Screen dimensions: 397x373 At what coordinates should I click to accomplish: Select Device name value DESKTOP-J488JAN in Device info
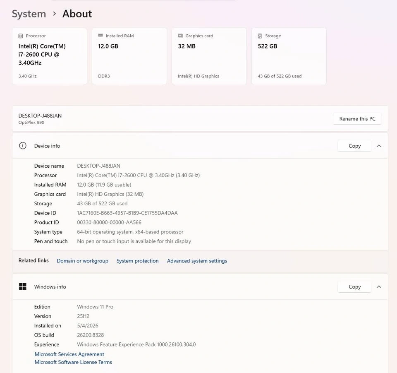99,166
